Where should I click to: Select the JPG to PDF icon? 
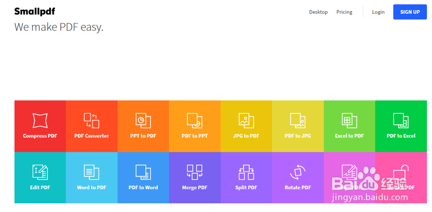[246, 121]
